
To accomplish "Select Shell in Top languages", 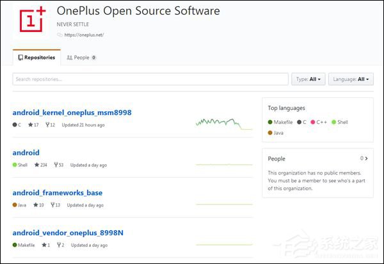I will (x=340, y=122).
